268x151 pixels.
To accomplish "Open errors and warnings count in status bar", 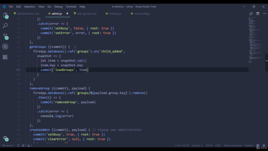I will 27,146.
